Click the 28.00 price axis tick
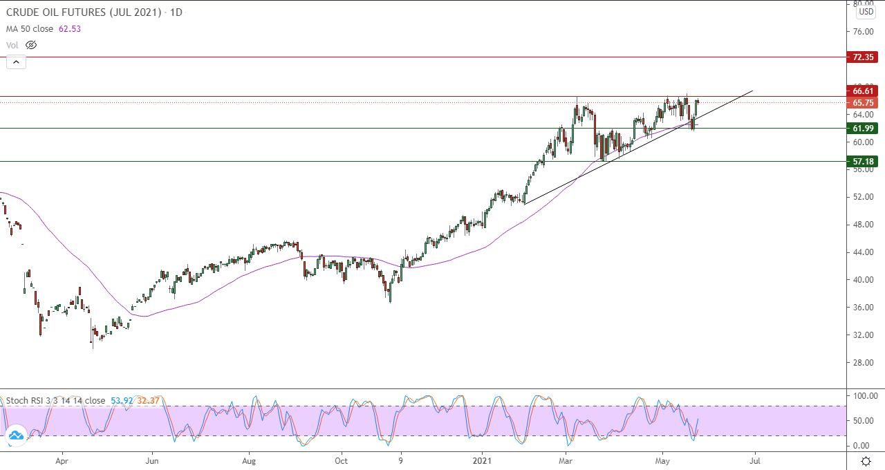 (864, 362)
